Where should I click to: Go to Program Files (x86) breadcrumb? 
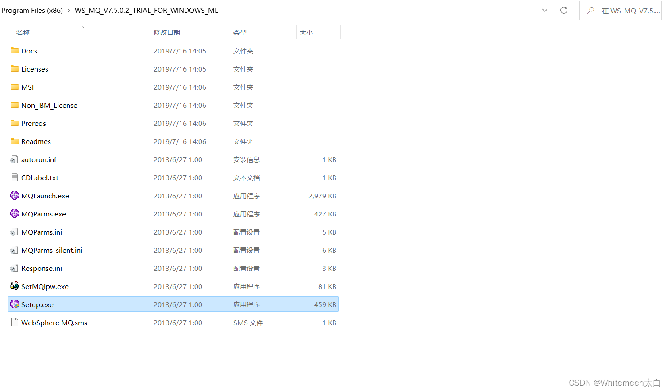coord(32,10)
